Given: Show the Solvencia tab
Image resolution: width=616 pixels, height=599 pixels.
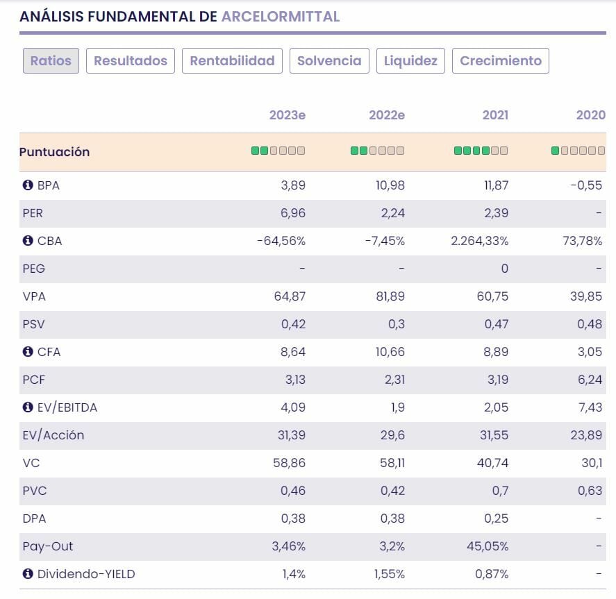Looking at the screenshot, I should coord(329,60).
